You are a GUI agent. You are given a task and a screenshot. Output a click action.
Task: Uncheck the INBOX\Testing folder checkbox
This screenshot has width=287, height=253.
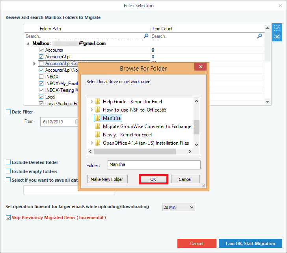click(41, 90)
